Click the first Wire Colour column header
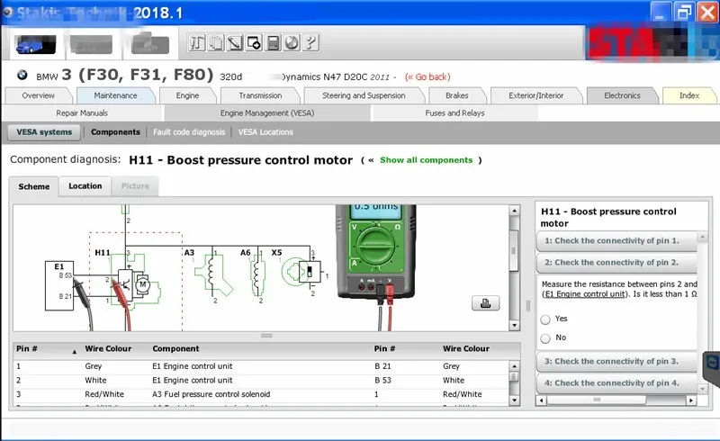This screenshot has height=441, width=720. pos(108,349)
